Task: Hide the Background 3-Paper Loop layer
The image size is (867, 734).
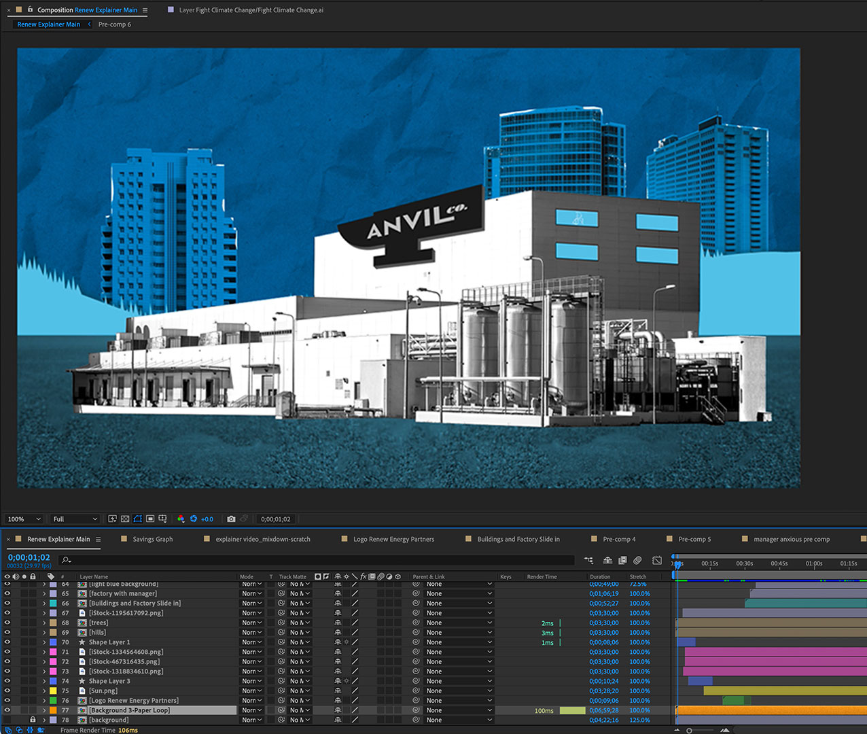Action: coord(7,710)
